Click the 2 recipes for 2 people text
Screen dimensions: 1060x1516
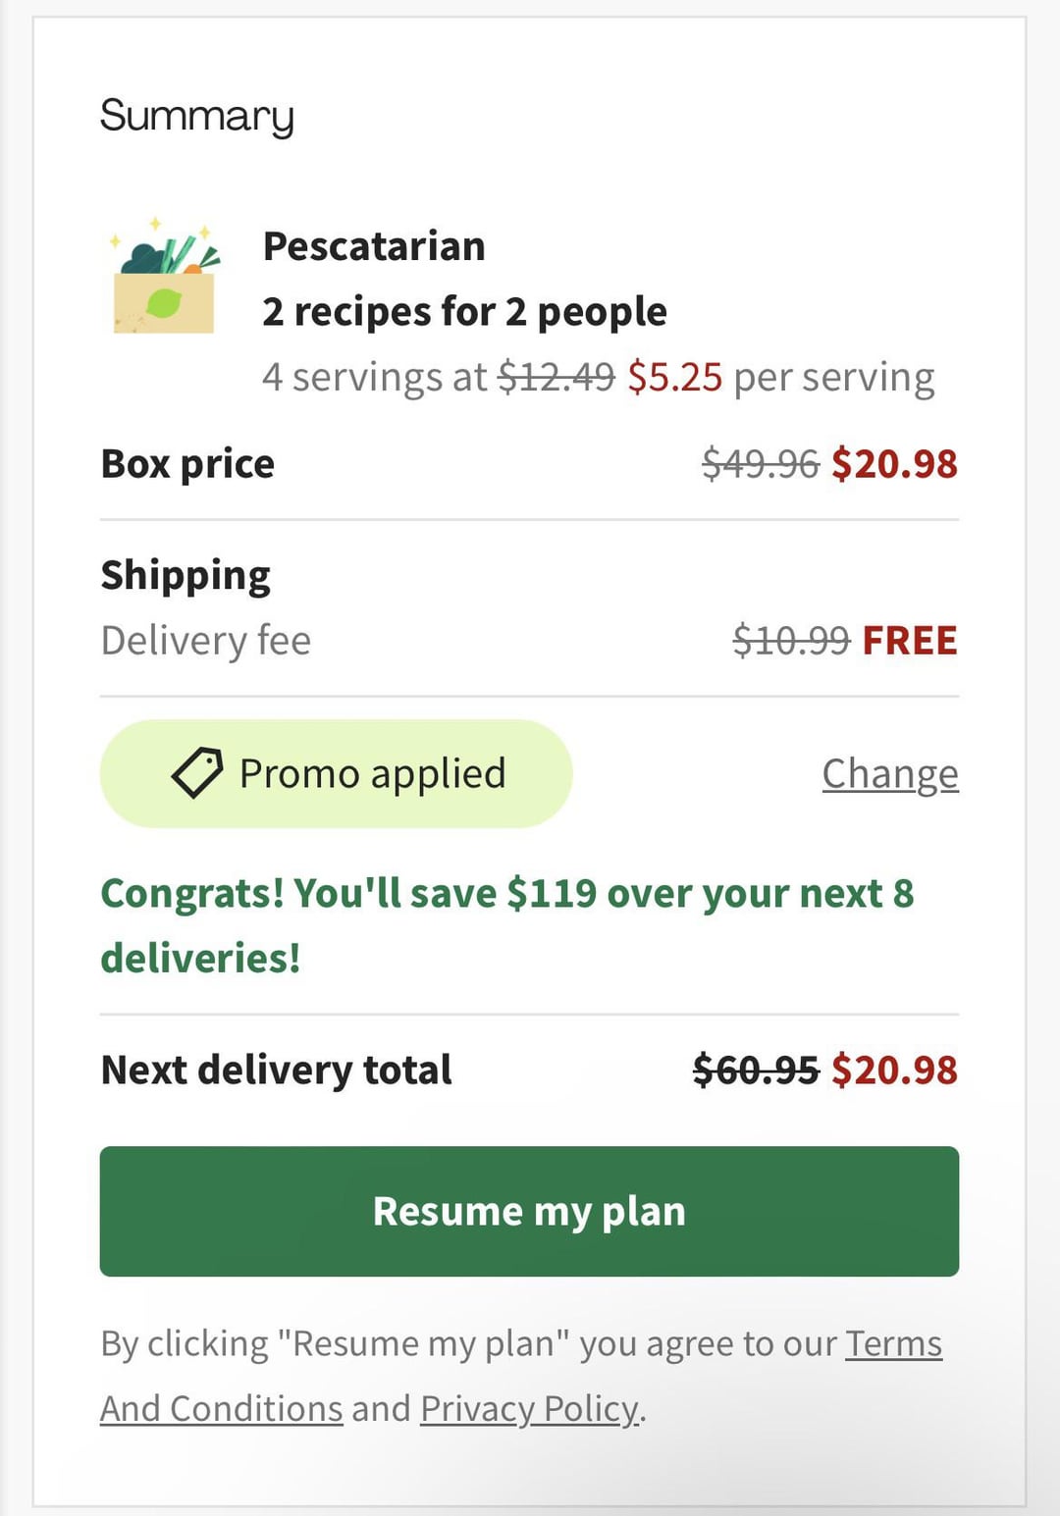point(464,312)
